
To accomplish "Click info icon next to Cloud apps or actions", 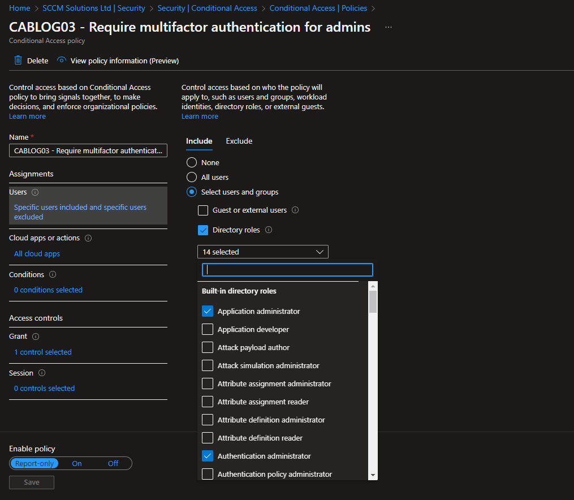I will coord(88,238).
